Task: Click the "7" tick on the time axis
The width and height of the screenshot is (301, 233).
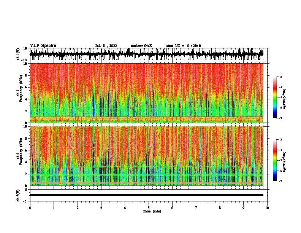Action: coord(196,208)
